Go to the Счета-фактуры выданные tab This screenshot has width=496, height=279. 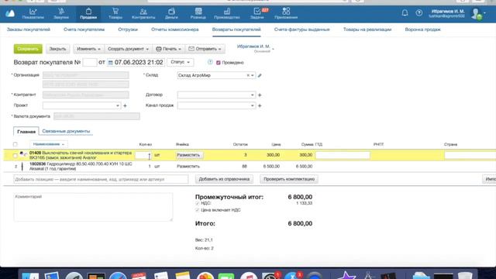coord(301,29)
